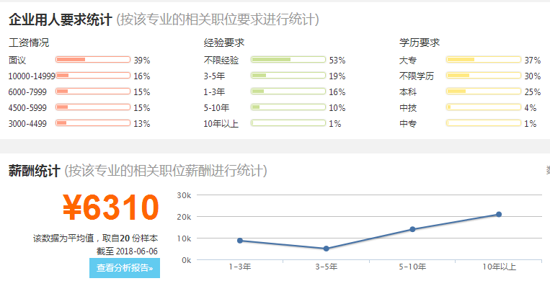Click the 3-5年 experience 19% bar
The height and width of the screenshot is (281, 550).
288,76
